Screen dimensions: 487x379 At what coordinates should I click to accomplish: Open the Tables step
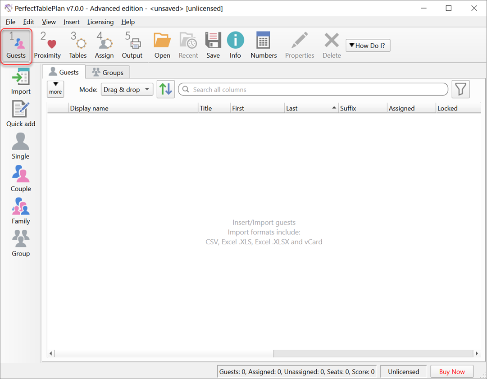[77, 44]
